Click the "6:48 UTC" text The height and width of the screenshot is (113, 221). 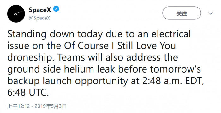click(28, 93)
